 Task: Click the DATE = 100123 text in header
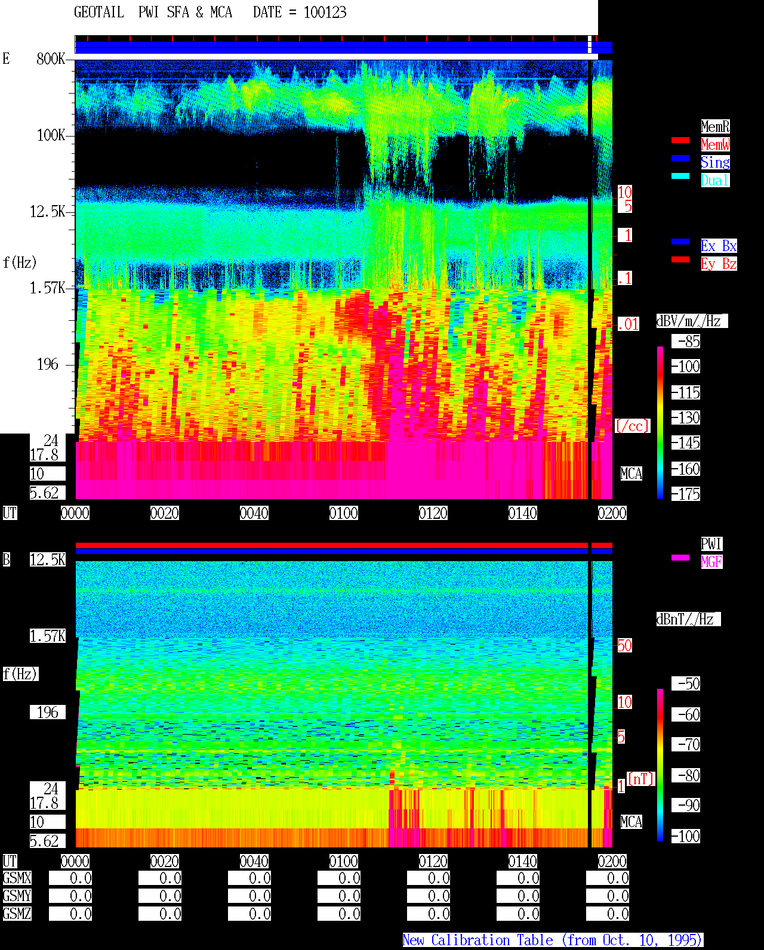pos(300,13)
